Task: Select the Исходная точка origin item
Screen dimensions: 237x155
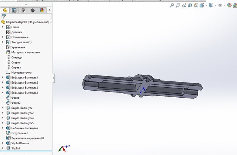Action: [22, 73]
